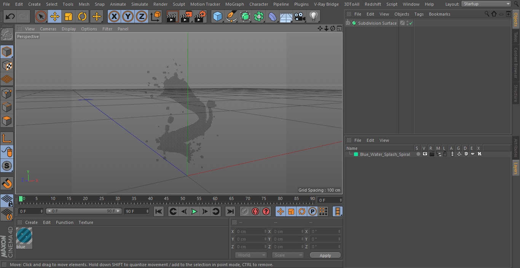This screenshot has width=520, height=268.
Task: Activate the Rotate tool
Action: click(82, 16)
